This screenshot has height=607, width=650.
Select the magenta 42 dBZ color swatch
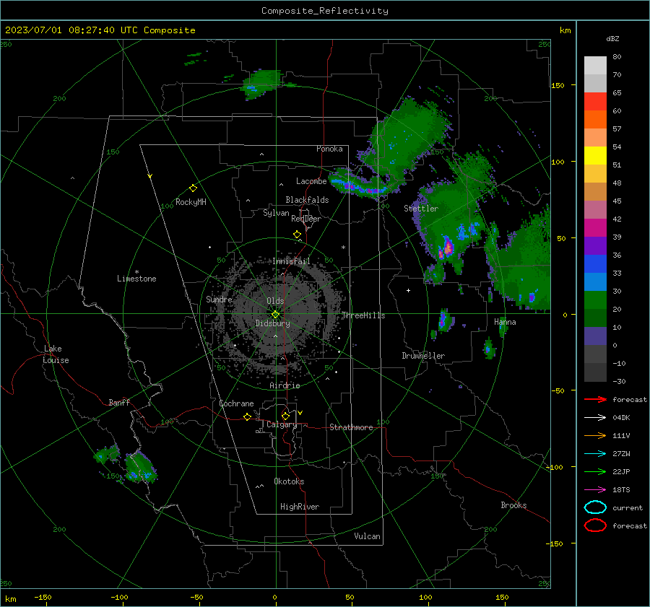[595, 227]
